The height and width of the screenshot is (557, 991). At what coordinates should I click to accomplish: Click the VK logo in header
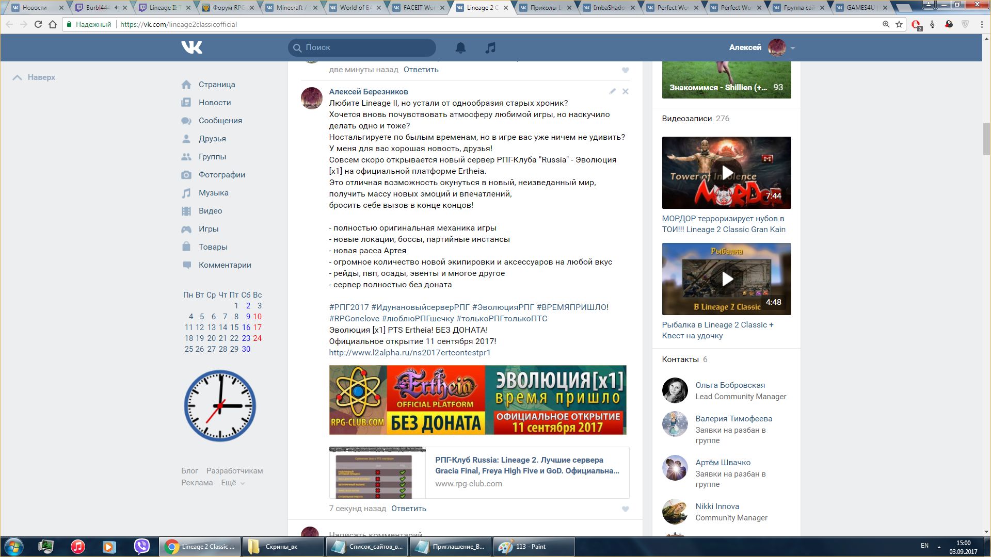(191, 47)
